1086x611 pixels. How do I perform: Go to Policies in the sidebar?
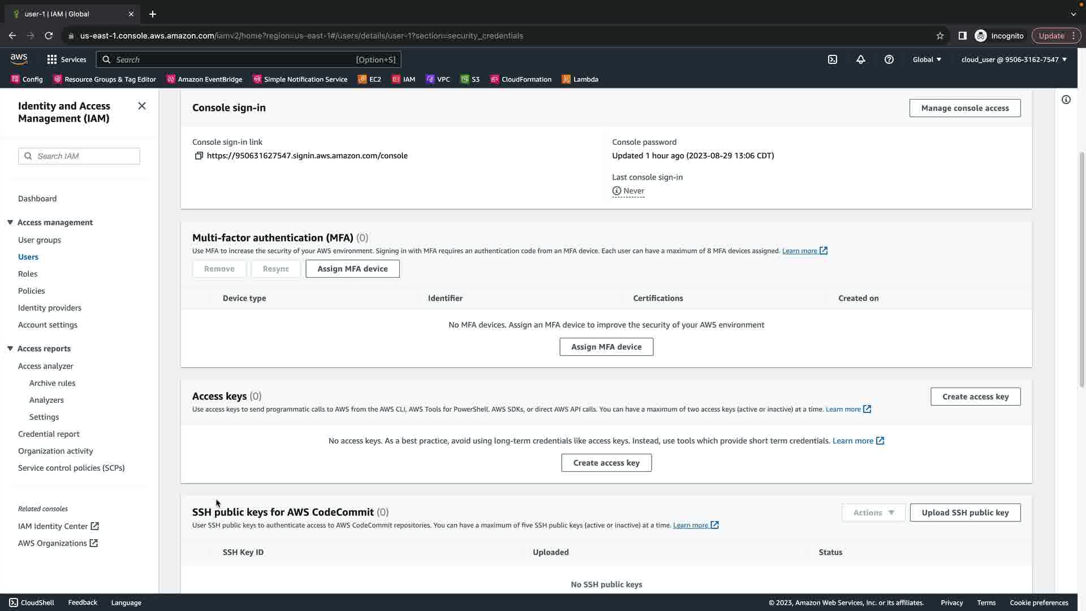pyautogui.click(x=32, y=291)
